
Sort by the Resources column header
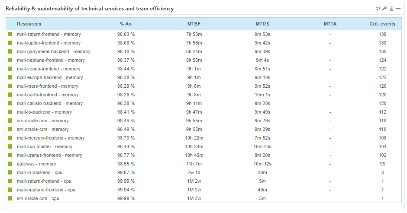(29, 24)
